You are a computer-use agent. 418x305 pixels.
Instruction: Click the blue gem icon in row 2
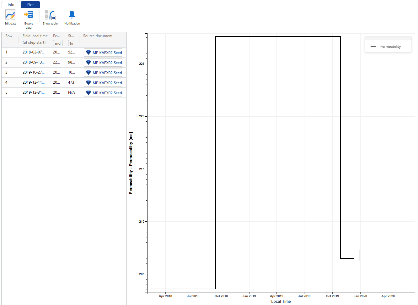pyautogui.click(x=88, y=63)
